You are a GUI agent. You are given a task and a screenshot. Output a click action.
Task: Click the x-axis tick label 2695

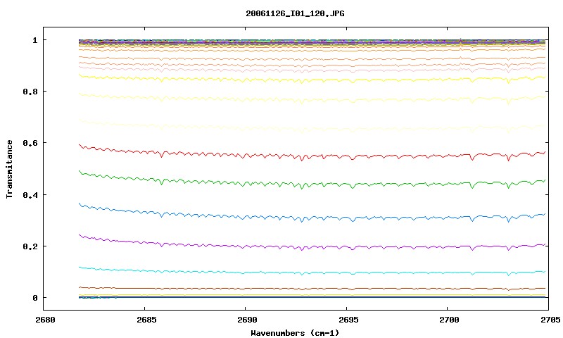(x=348, y=320)
